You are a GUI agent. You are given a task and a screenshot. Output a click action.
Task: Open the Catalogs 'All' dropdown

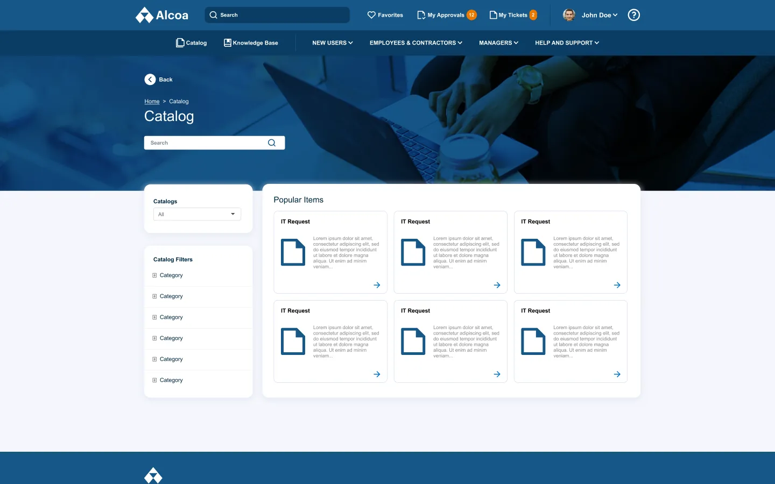pos(197,214)
